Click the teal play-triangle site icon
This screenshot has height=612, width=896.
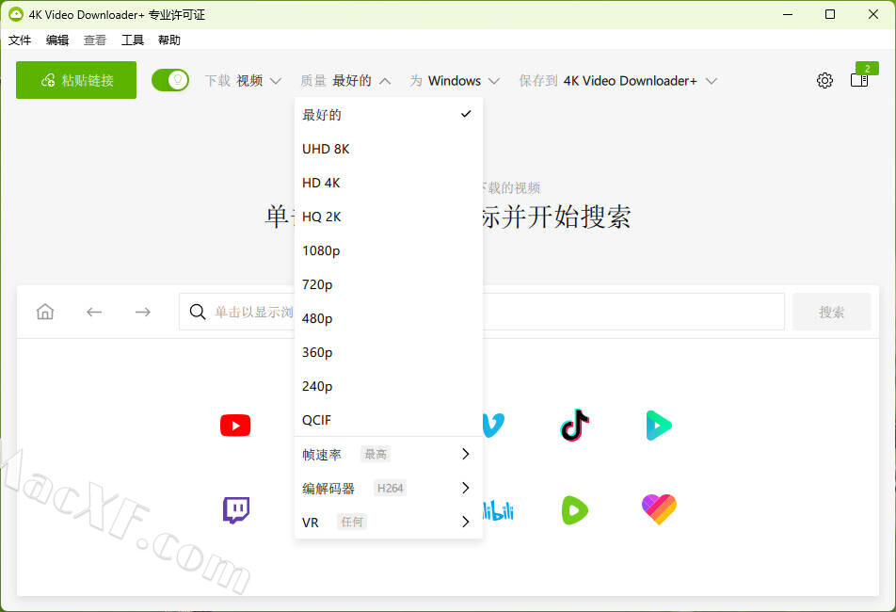click(x=659, y=426)
